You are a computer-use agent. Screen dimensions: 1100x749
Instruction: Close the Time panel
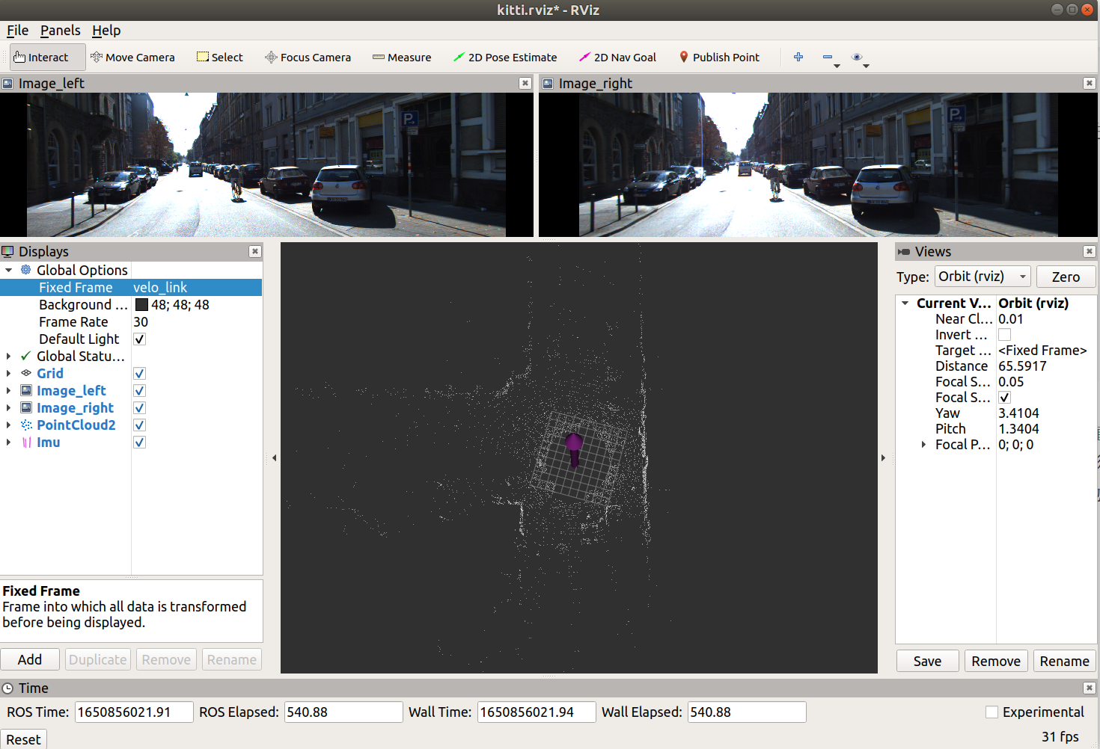tap(1090, 688)
